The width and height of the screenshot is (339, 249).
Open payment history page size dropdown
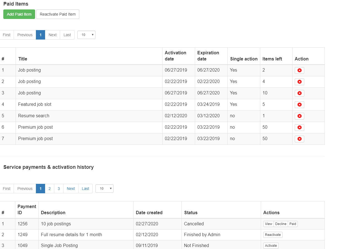click(x=104, y=189)
